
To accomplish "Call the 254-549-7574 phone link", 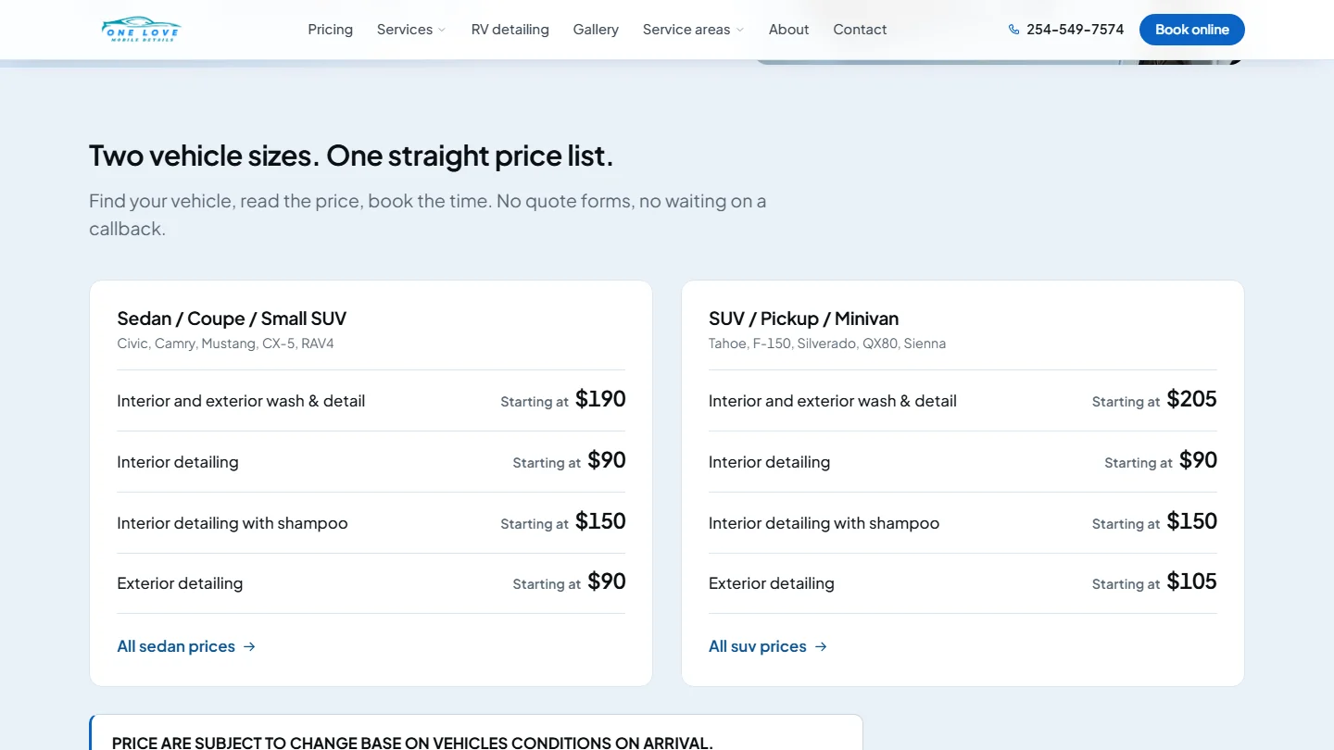I will coord(1066,30).
